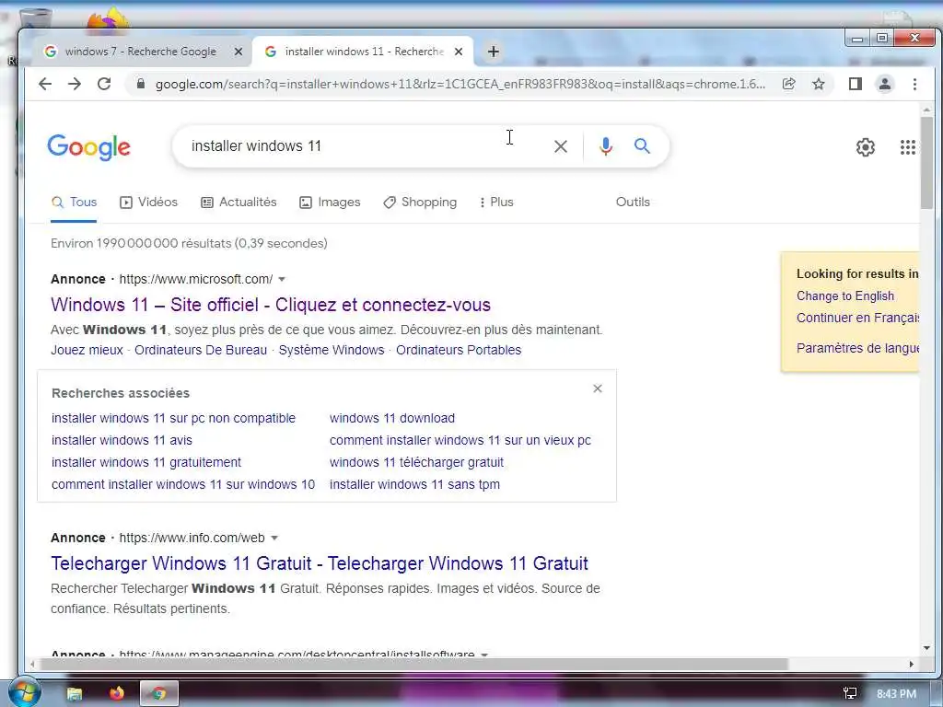Launch Firefox from the taskbar
943x707 pixels.
click(117, 693)
